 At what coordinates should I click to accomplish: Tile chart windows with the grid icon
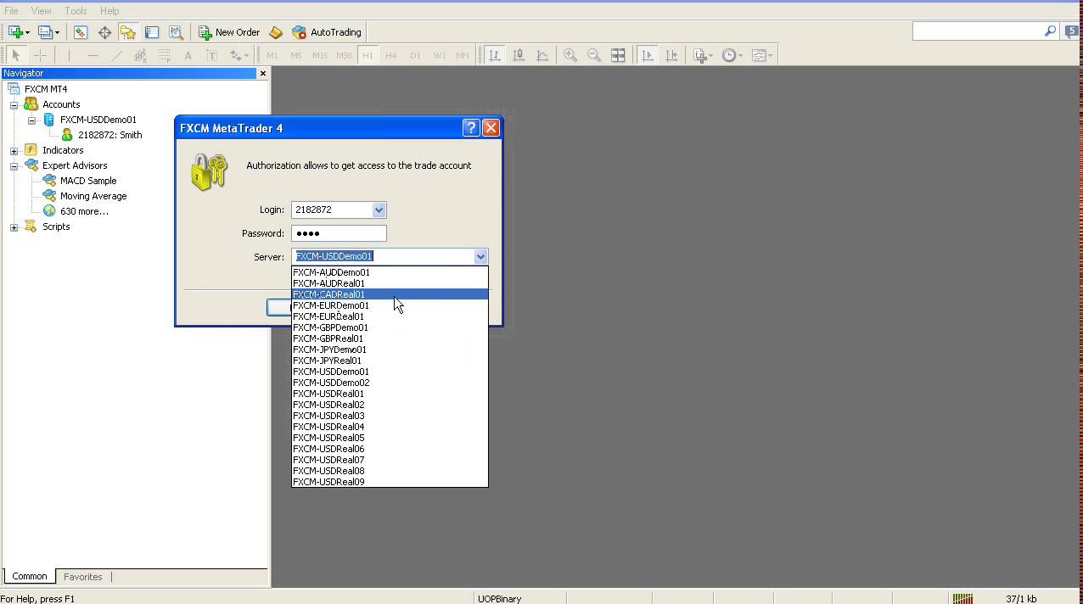pyautogui.click(x=618, y=55)
